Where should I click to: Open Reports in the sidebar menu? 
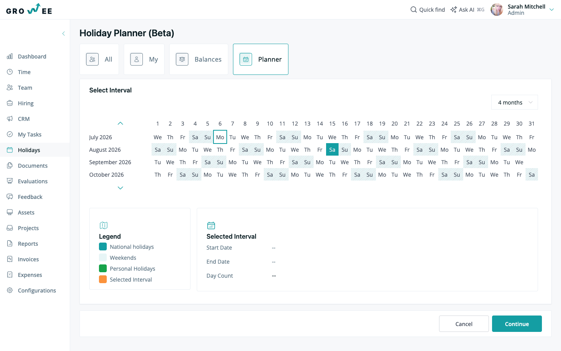click(35, 244)
